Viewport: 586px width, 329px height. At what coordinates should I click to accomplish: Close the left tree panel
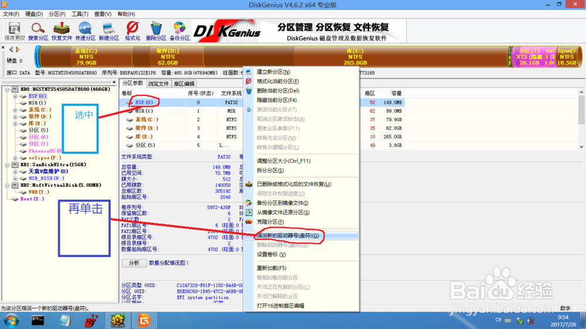(x=114, y=82)
